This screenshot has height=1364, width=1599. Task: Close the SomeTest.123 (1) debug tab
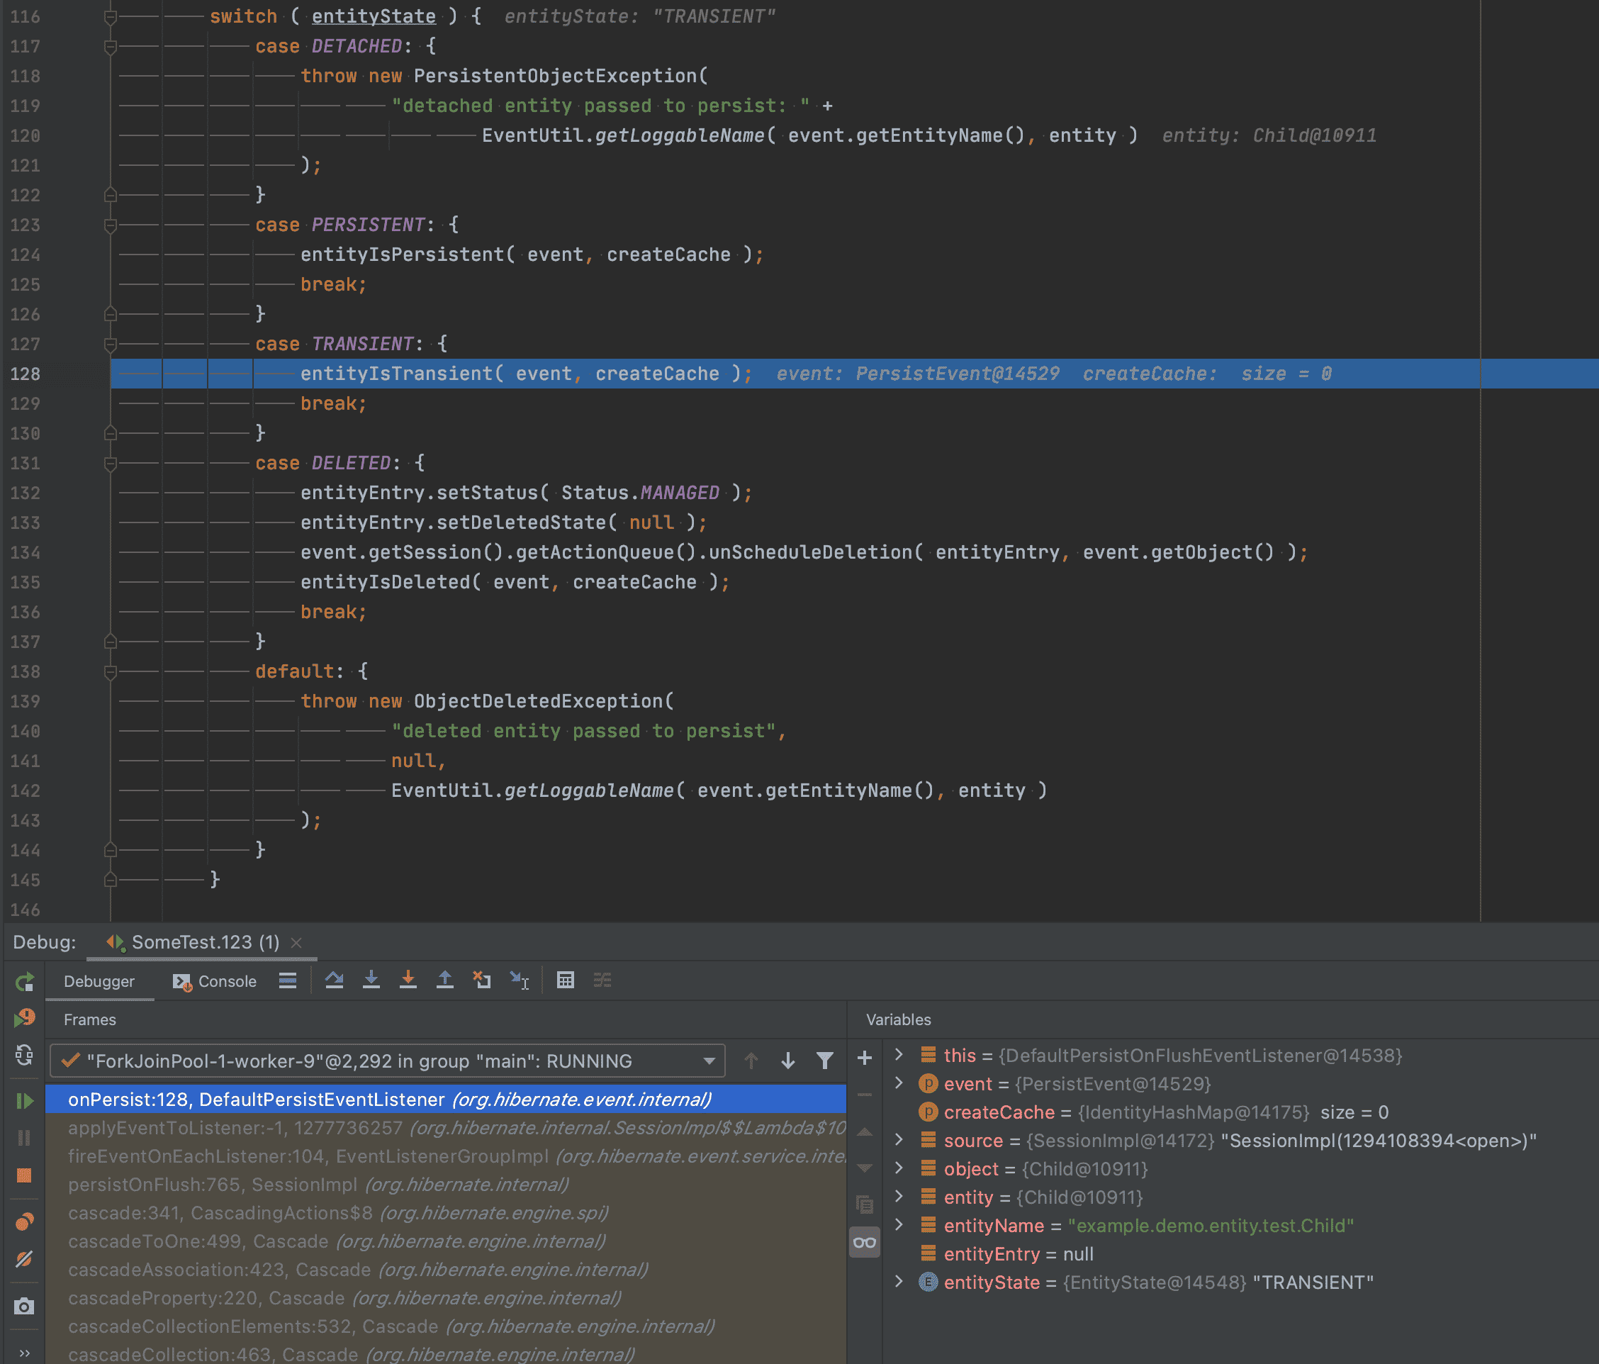tap(296, 942)
